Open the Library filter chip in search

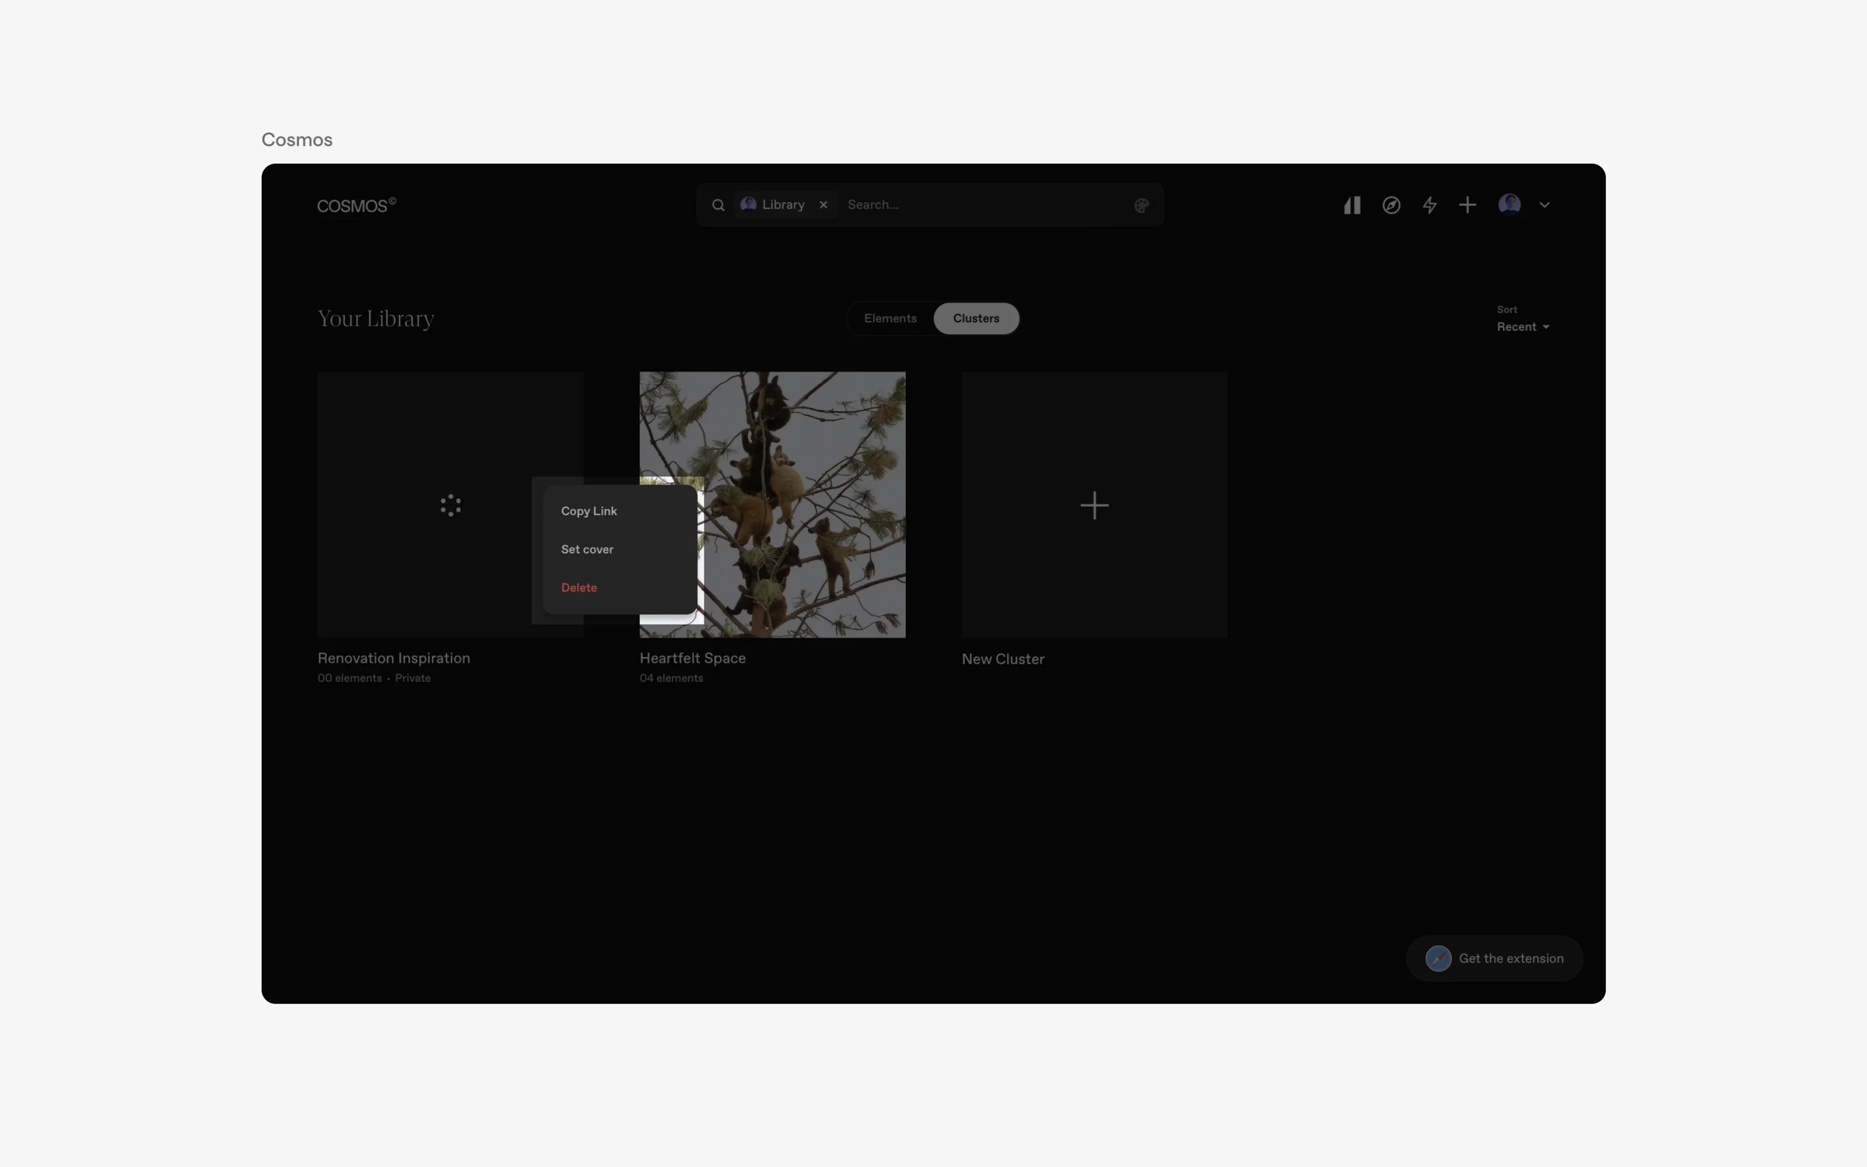[781, 205]
